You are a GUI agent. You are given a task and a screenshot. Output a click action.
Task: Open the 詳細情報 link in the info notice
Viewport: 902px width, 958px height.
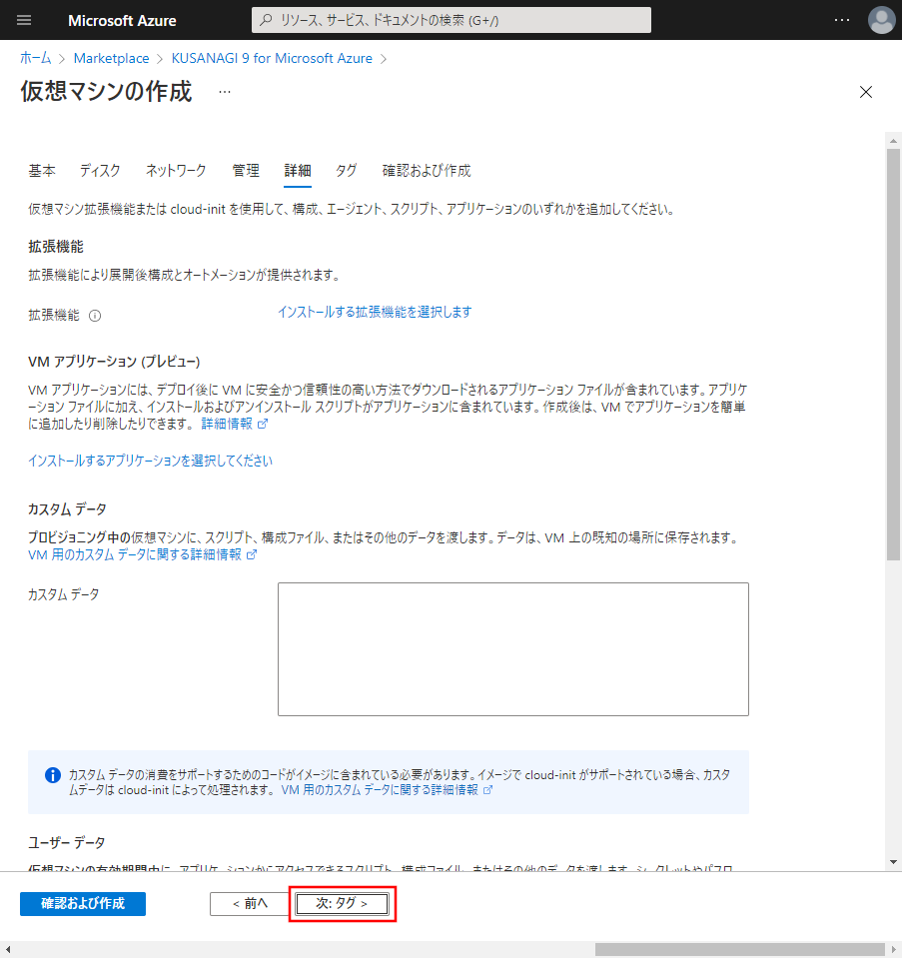tap(387, 790)
